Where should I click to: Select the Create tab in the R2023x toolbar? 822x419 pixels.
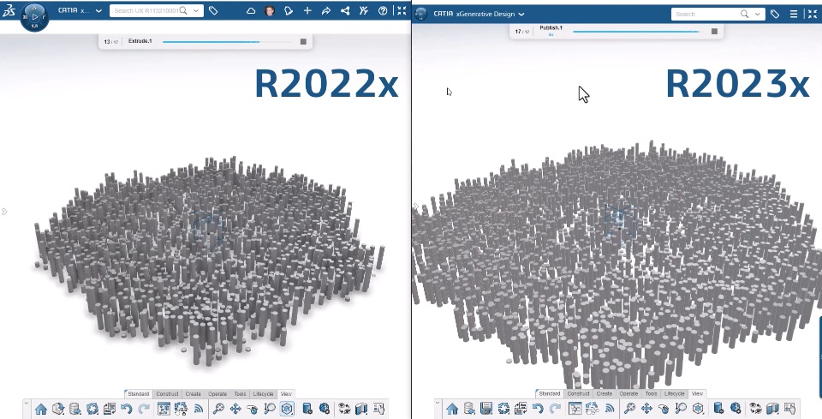(604, 394)
